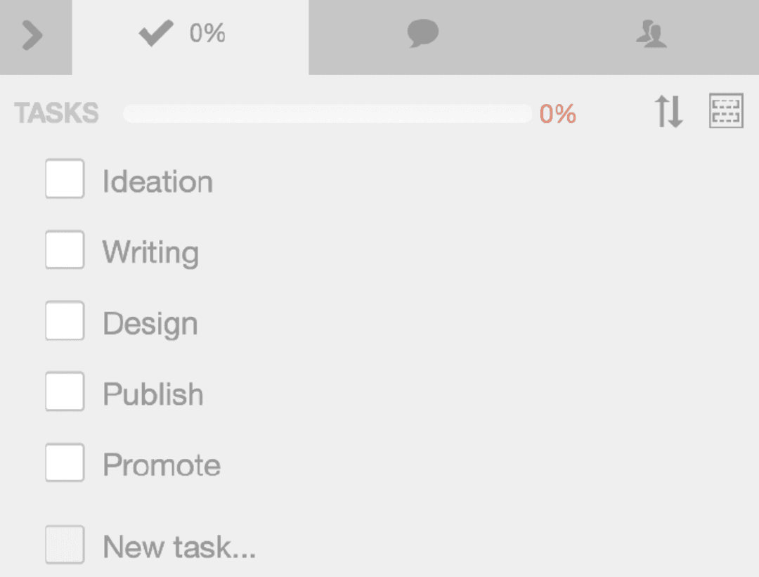This screenshot has width=759, height=577.
Task: Click the New task... input field
Action: tap(179, 547)
